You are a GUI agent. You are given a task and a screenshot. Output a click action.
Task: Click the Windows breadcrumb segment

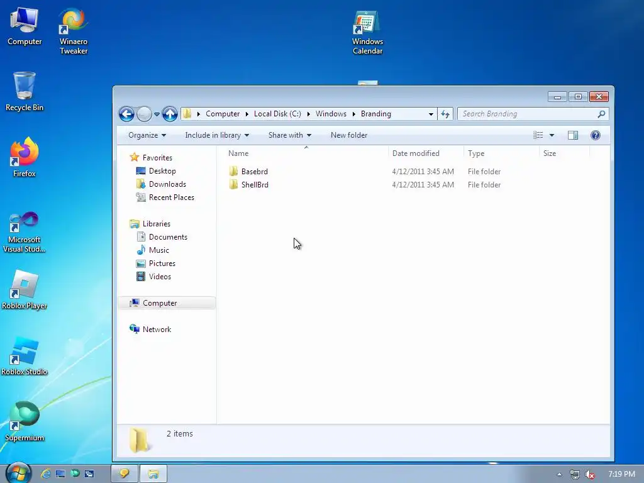[x=331, y=114]
